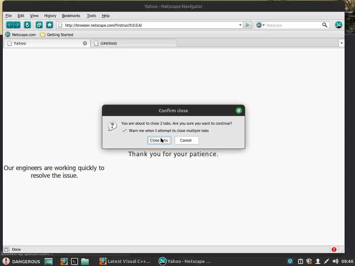Open the terminal from the taskbar
Viewport: 355px width, 266px height.
point(75,261)
